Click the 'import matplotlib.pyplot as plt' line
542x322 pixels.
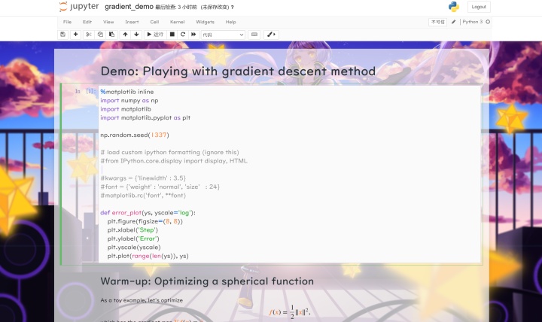pos(145,118)
